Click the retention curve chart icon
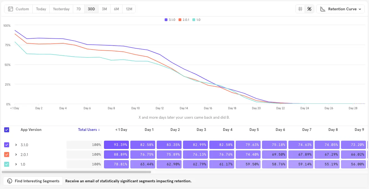The height and width of the screenshot is (189, 369). [323, 9]
